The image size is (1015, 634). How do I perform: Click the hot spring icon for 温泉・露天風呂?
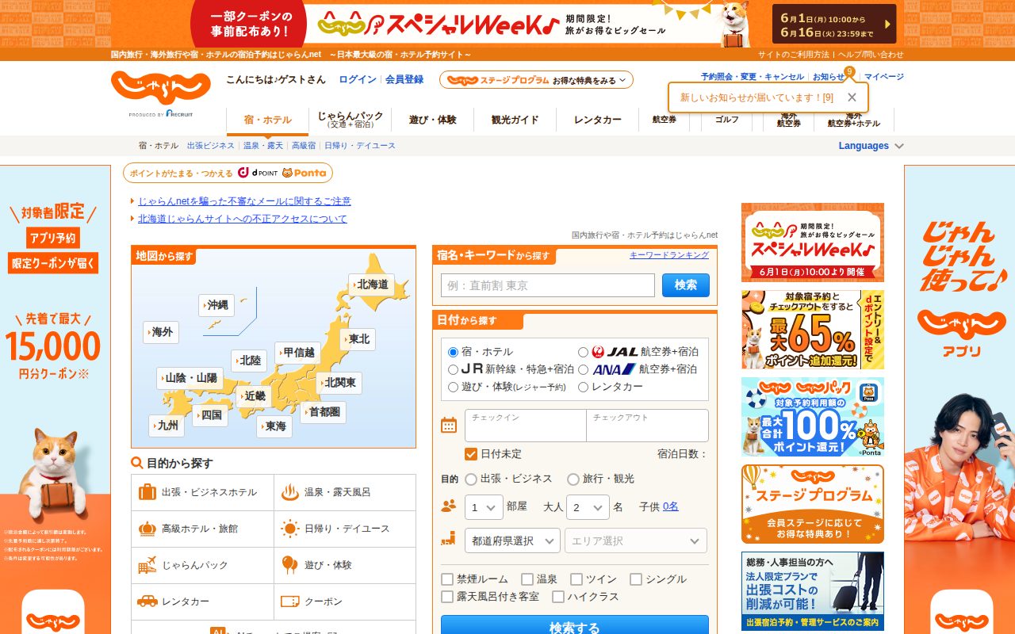(x=290, y=492)
